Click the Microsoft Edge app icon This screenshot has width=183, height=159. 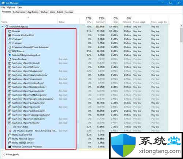[7, 26]
